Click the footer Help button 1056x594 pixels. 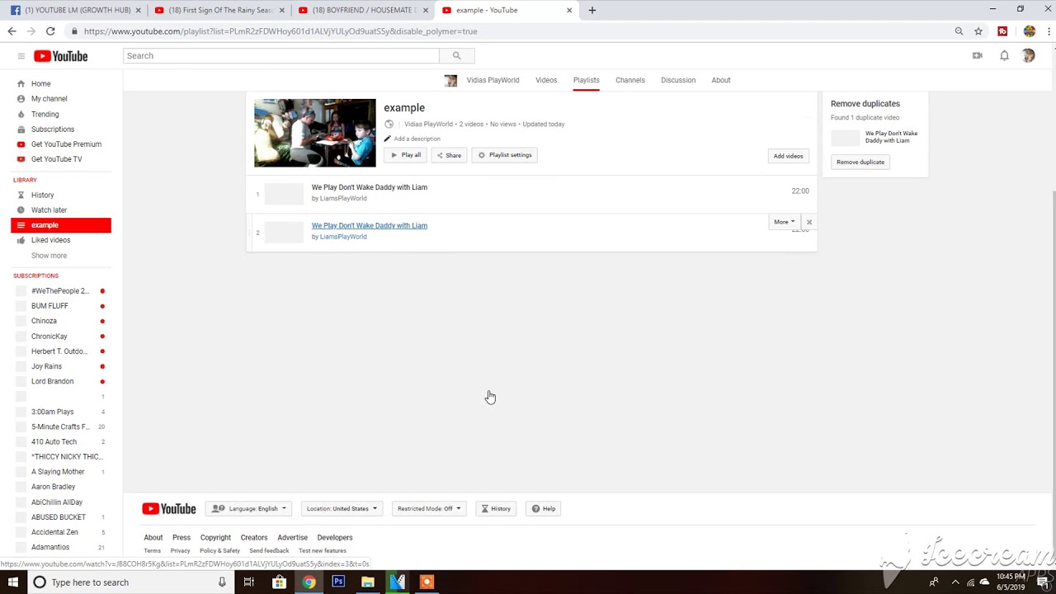[x=544, y=509]
